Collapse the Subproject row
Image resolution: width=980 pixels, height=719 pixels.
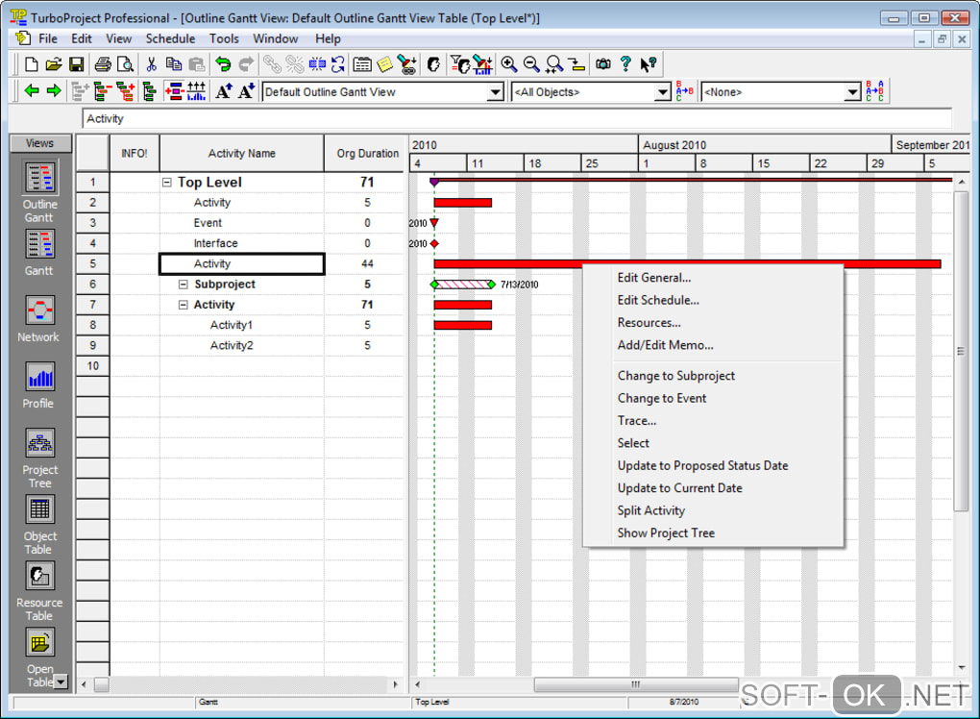pos(184,285)
